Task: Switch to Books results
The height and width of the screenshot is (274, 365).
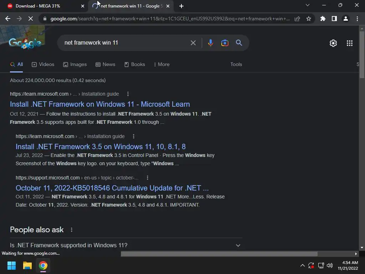Action: pos(134,65)
